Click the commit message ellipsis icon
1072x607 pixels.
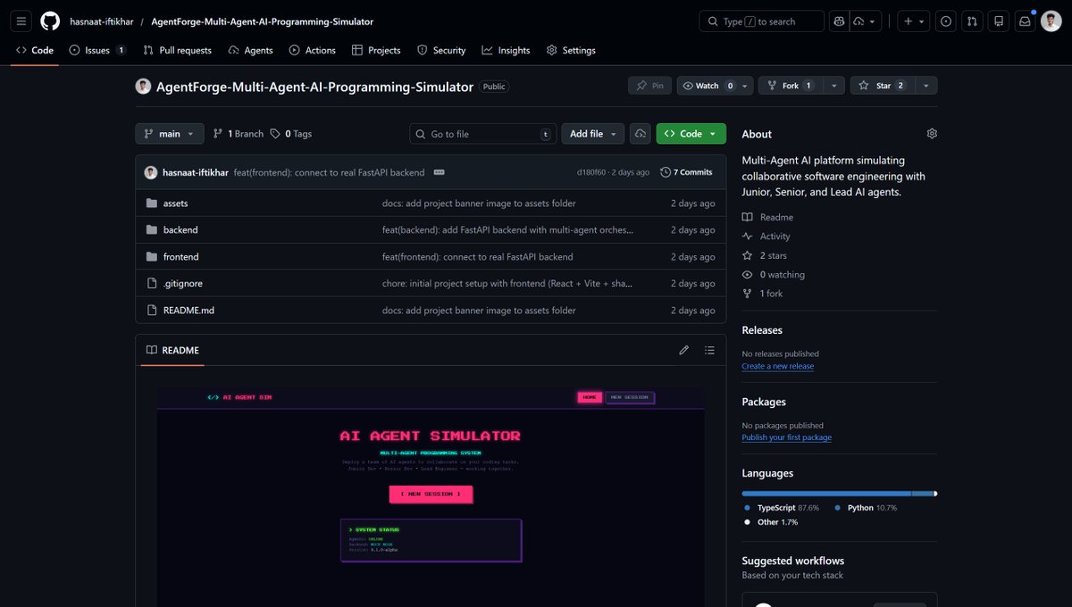coord(440,172)
